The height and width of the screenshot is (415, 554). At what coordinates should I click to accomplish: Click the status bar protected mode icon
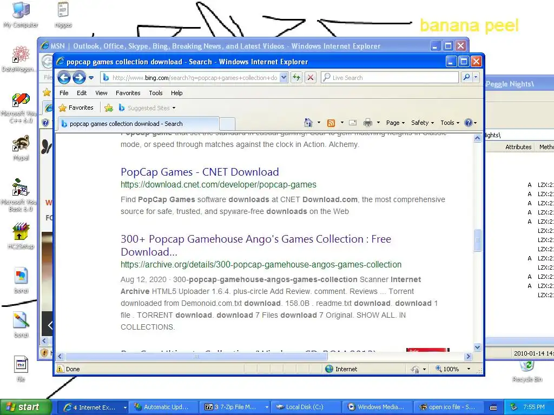pos(415,369)
